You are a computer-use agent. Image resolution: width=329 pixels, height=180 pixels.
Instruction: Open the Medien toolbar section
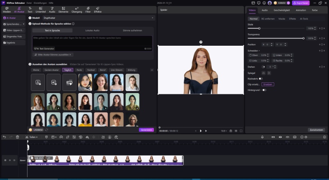[x=7, y=10]
